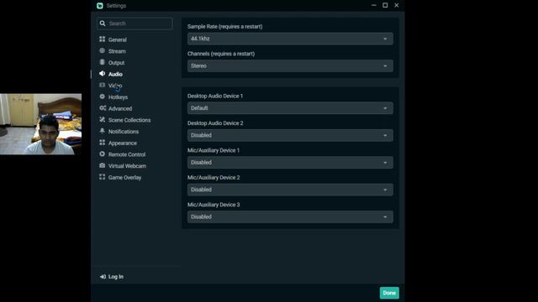Open Scene Collections settings
Image resolution: width=538 pixels, height=302 pixels.
(129, 120)
